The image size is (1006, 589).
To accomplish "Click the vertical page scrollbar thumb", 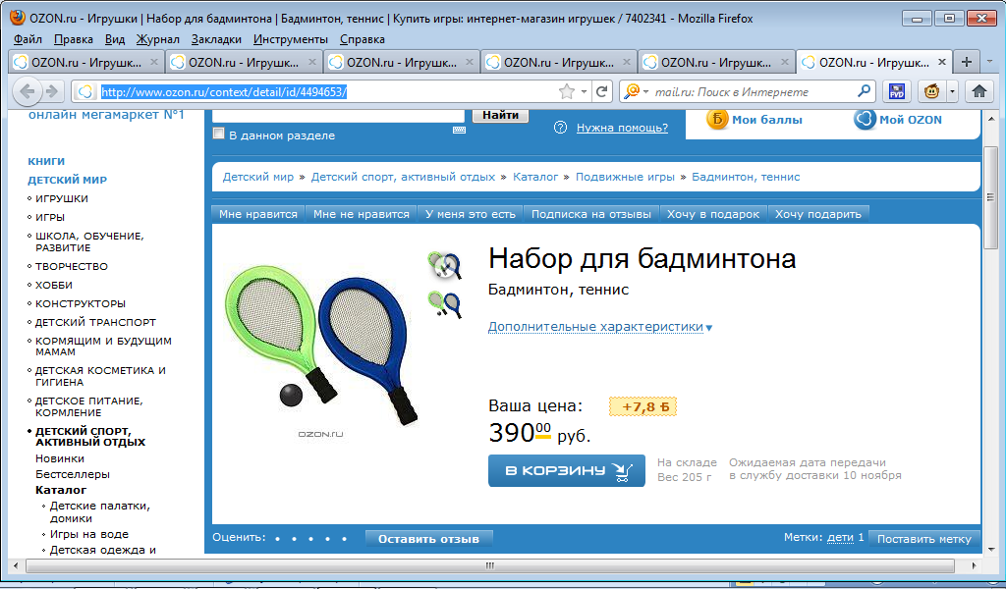I will 990,198.
